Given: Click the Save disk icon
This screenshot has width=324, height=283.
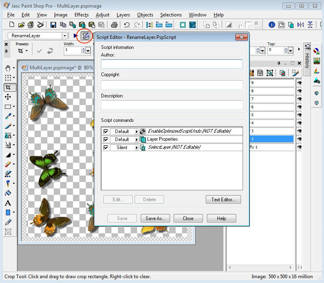Looking at the screenshot, I should [53, 25].
